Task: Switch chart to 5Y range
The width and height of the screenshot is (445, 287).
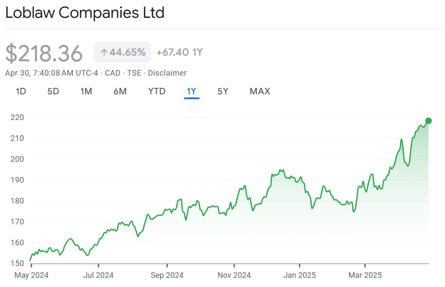Action: point(223,91)
